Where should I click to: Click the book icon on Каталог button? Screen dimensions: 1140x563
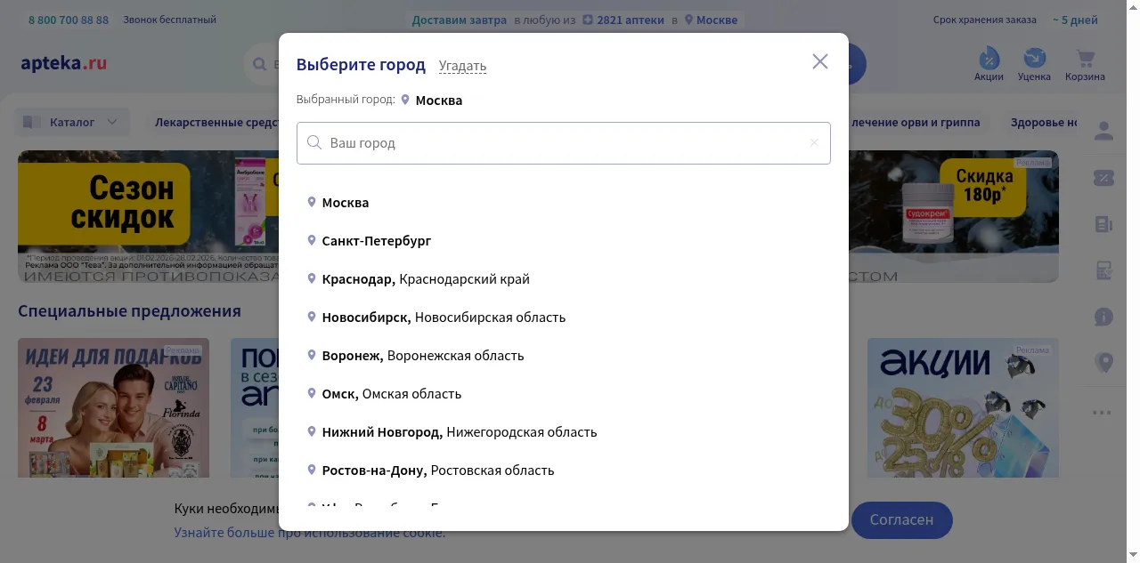coord(32,122)
